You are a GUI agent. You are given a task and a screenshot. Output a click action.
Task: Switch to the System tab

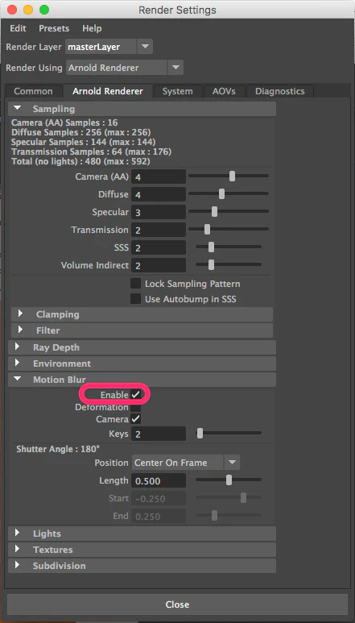[177, 91]
